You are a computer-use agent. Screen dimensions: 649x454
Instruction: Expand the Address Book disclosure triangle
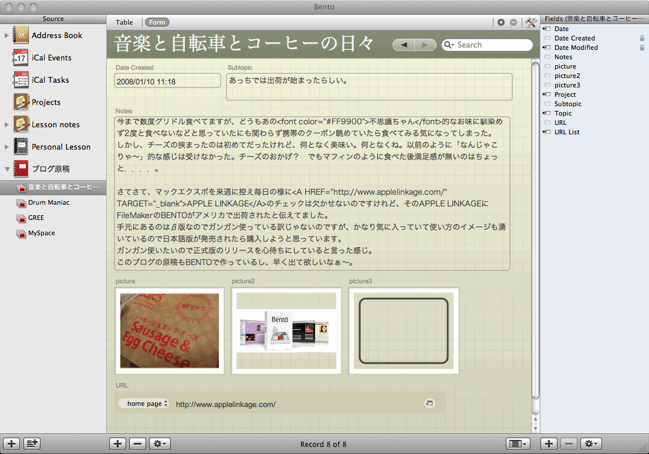coord(6,35)
